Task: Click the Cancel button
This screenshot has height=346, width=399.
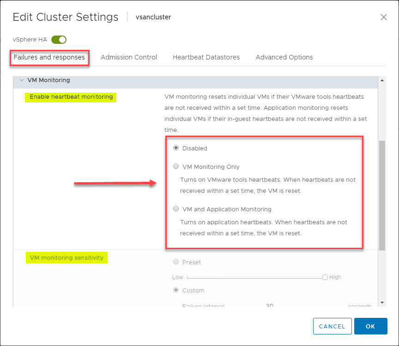Action: tap(332, 326)
